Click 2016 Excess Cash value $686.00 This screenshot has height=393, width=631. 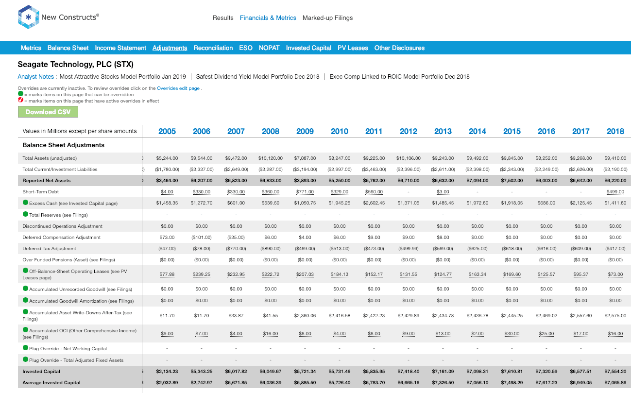pos(546,203)
